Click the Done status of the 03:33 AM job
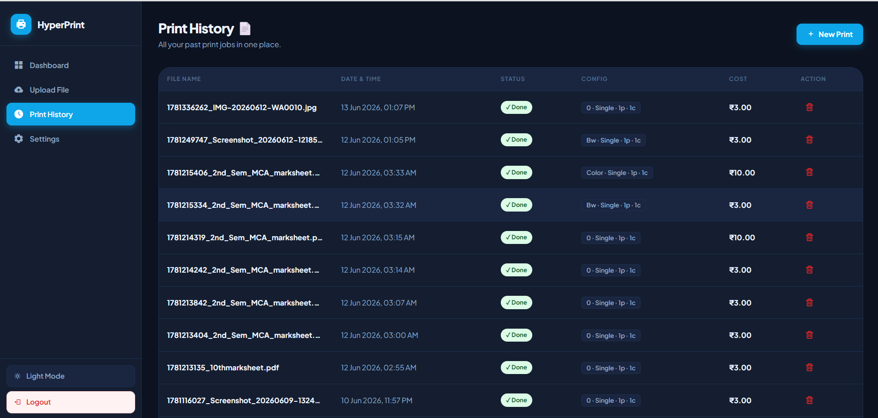 (x=516, y=172)
